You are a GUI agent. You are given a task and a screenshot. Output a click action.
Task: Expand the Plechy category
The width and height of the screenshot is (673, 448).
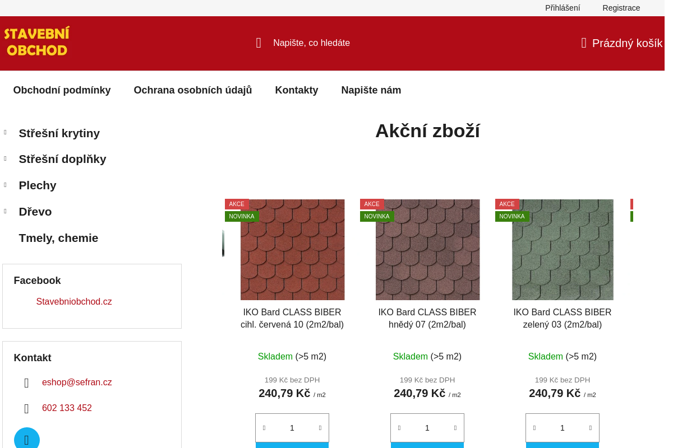[4, 185]
